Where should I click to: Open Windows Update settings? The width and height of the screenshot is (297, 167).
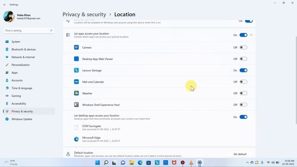click(x=29, y=119)
